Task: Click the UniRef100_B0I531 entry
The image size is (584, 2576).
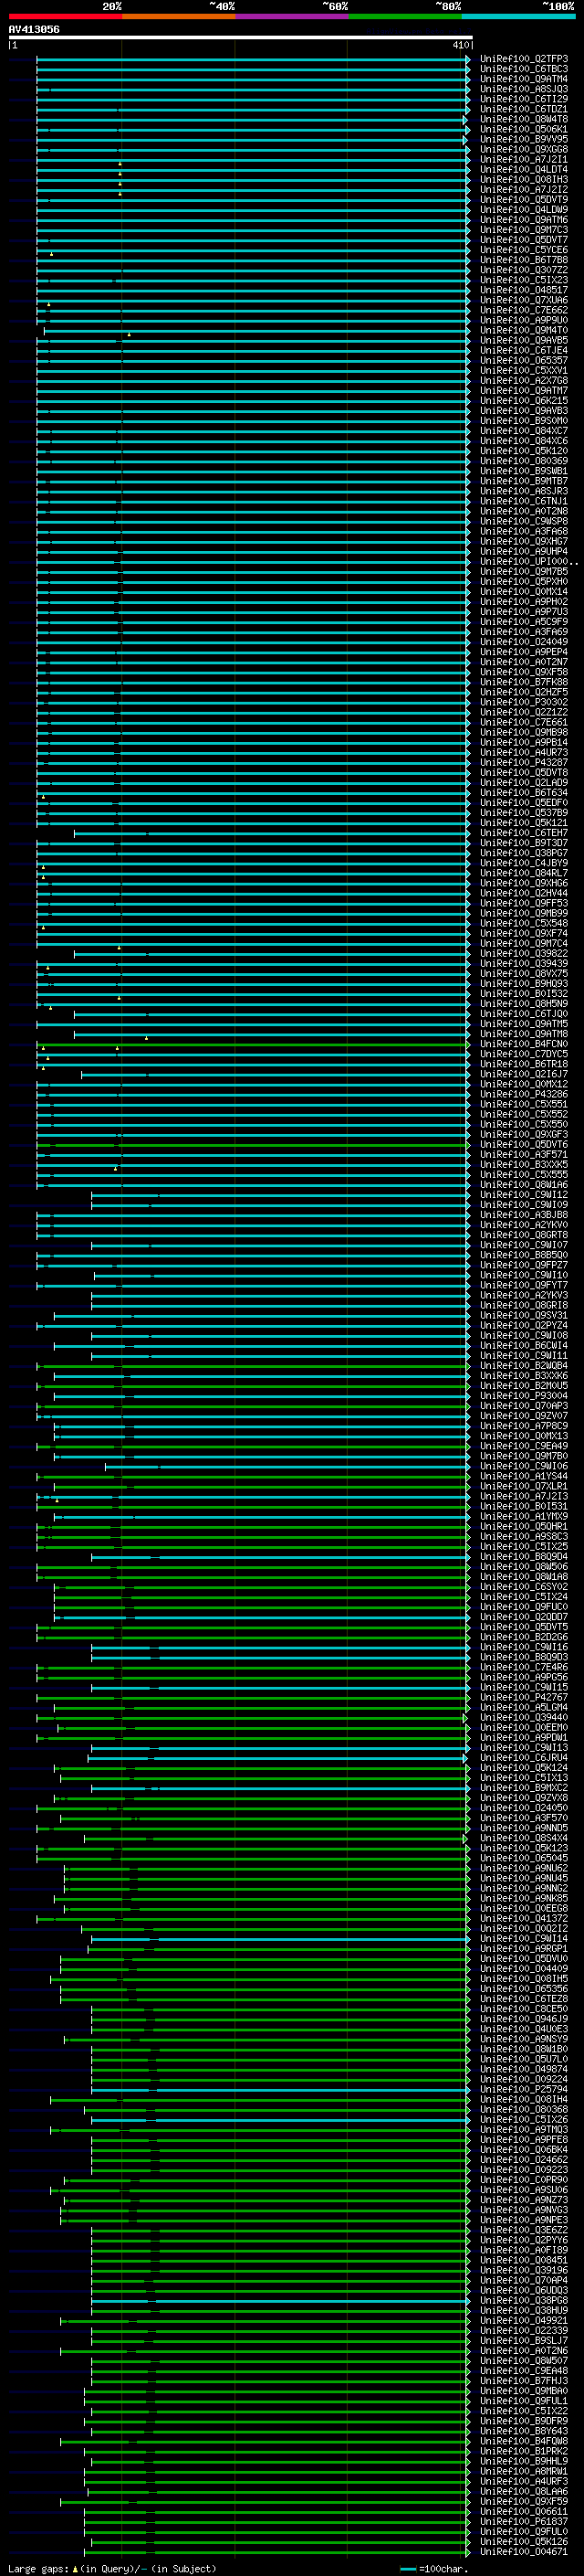Action: pos(524,1506)
